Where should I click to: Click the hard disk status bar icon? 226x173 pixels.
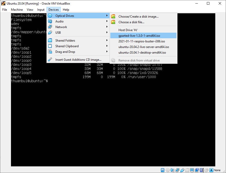click(162, 170)
